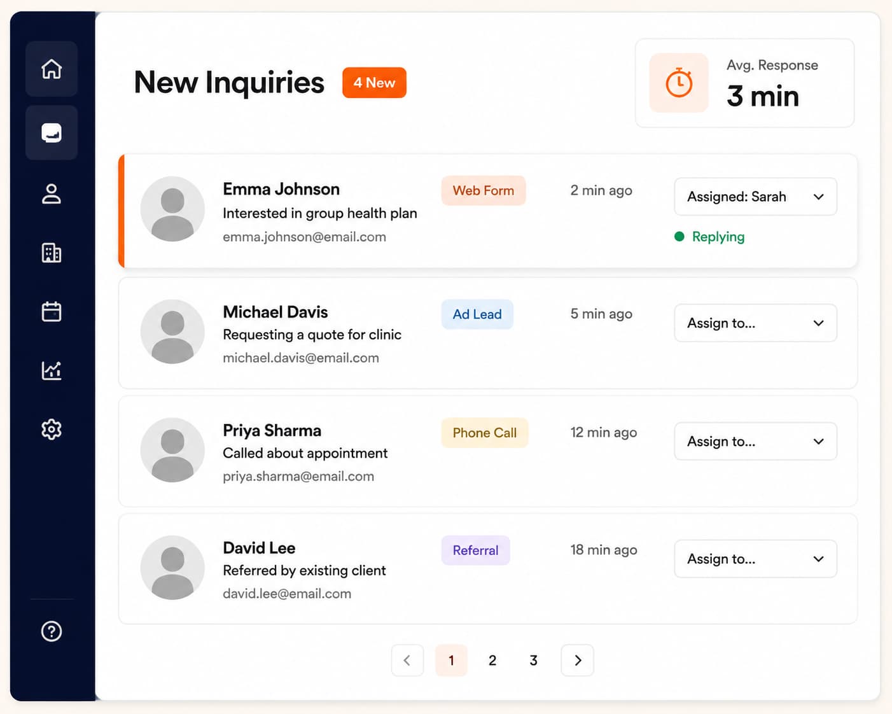Click the New Inquiries heading

229,83
